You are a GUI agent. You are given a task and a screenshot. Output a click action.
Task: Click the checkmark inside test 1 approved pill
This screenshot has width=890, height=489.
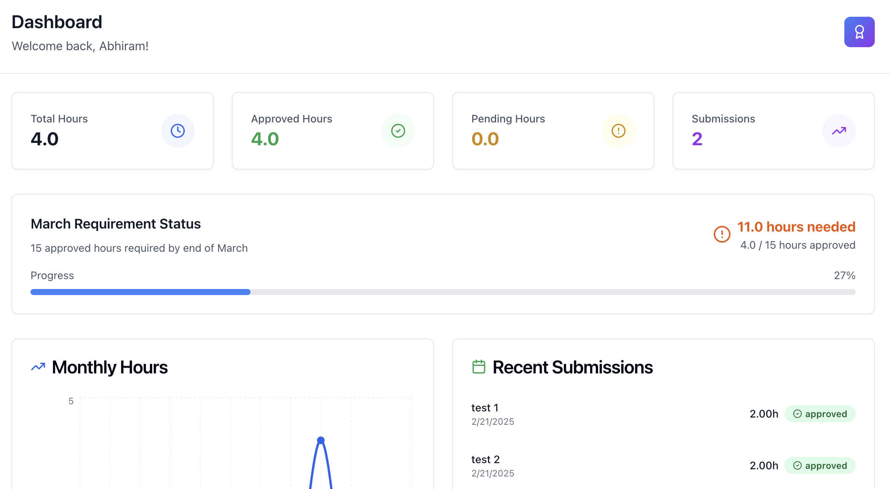(x=798, y=413)
